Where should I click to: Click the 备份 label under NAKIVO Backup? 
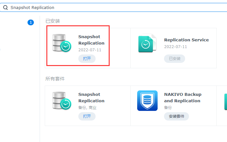point(168,108)
